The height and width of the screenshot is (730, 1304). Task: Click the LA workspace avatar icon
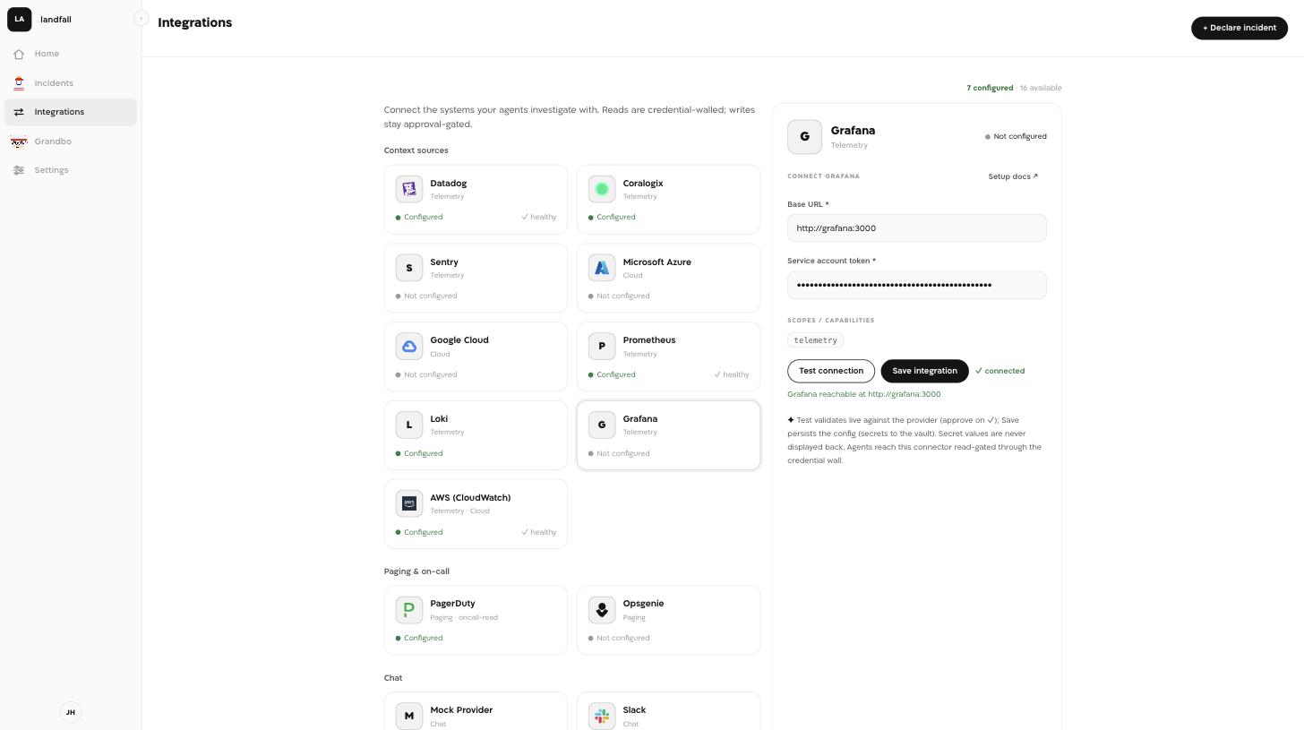[x=19, y=19]
